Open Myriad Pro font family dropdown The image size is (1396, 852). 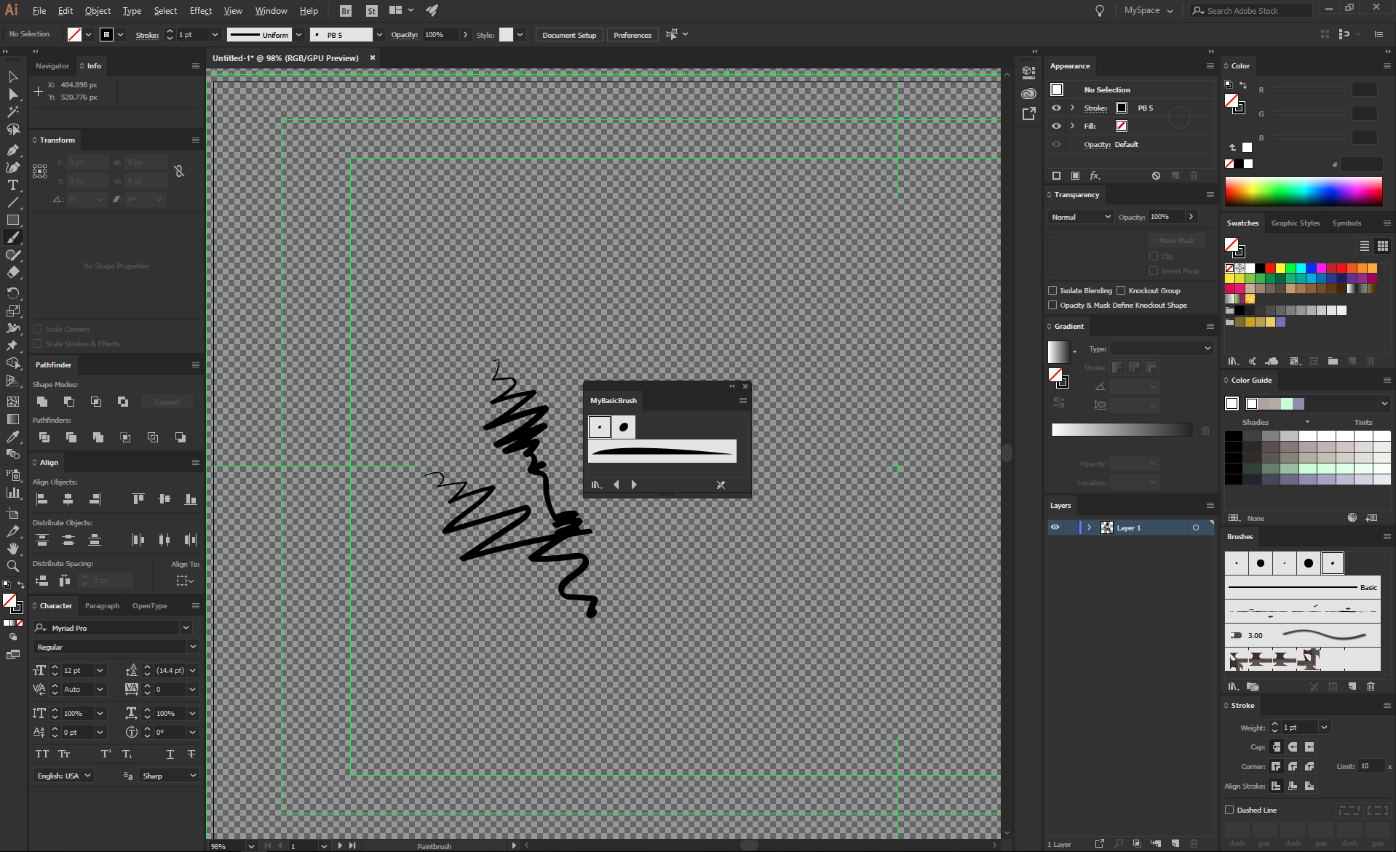(x=186, y=628)
